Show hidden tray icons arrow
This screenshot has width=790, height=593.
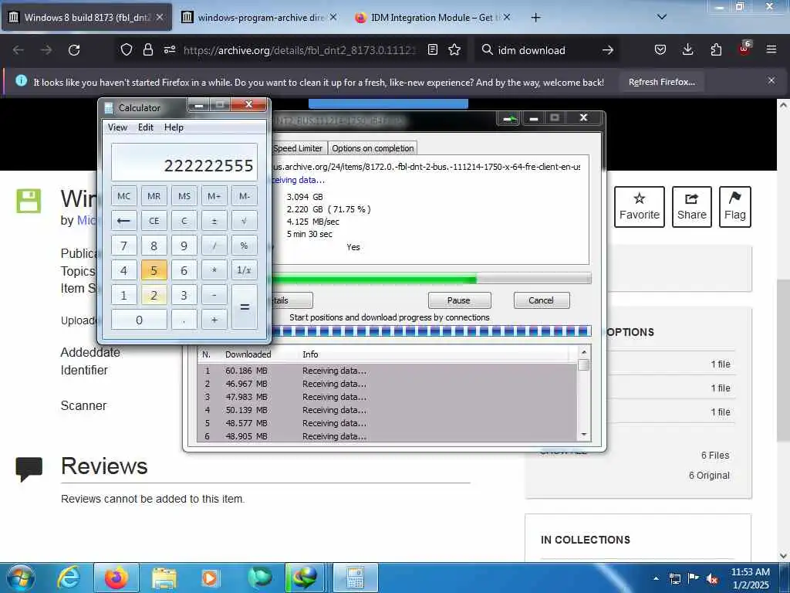(x=656, y=578)
